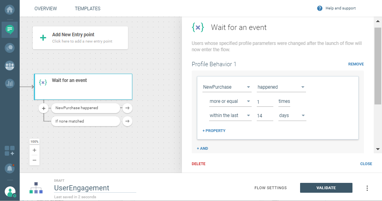
Task: Click the + PROPERTY link
Action: pyautogui.click(x=214, y=130)
